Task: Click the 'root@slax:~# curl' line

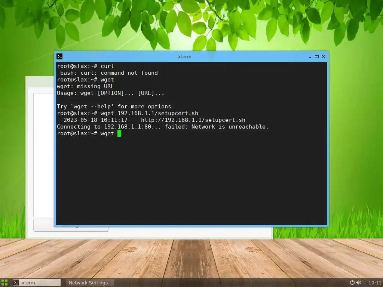Action: click(x=86, y=66)
